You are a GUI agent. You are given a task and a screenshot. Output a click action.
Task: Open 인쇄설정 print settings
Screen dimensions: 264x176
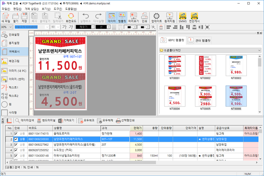[15, 35]
